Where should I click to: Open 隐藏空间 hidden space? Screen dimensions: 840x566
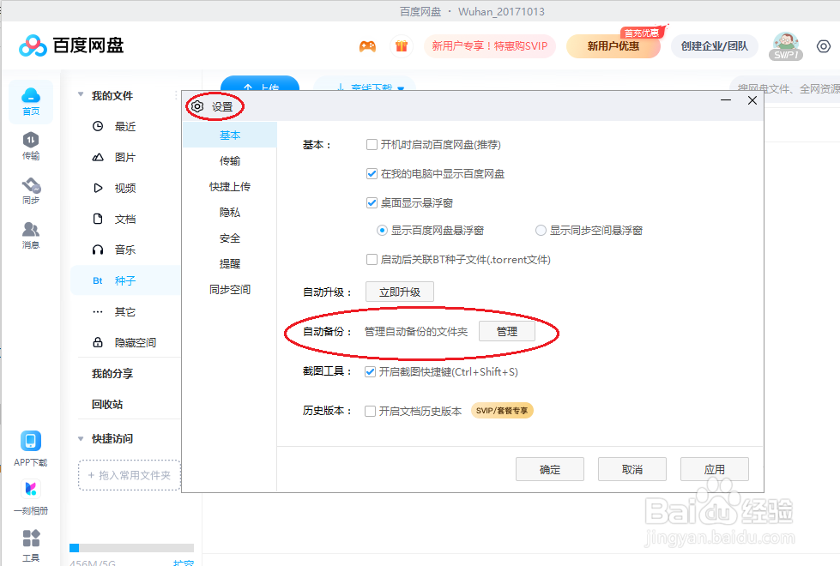(134, 342)
